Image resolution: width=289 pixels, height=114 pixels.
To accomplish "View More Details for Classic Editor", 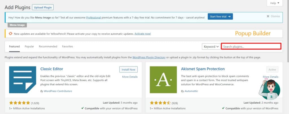I will coord(130,77).
